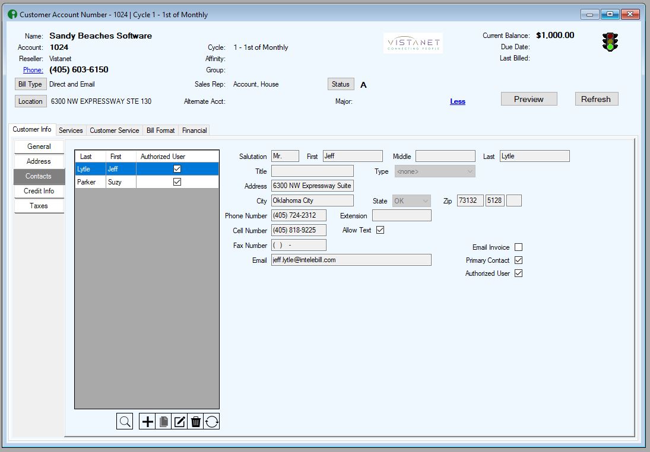The image size is (650, 452).
Task: Click the Preview button
Action: coord(529,99)
